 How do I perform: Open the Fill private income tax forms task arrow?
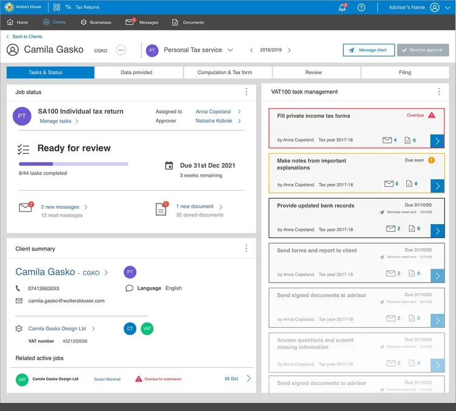click(x=437, y=141)
